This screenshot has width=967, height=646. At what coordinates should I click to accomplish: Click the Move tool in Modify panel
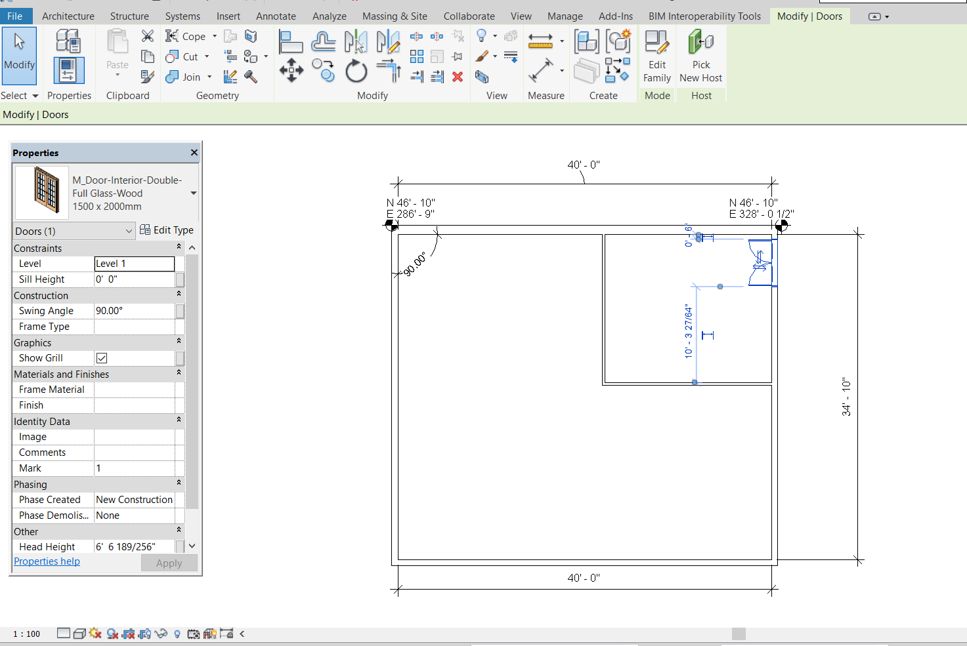pos(291,70)
